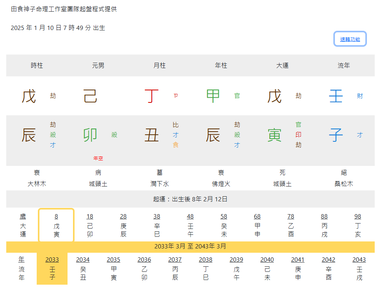Image resolution: width=379 pixels, height=287 pixels.
Task: Select year 2043 壬戌
Action: coord(359,269)
